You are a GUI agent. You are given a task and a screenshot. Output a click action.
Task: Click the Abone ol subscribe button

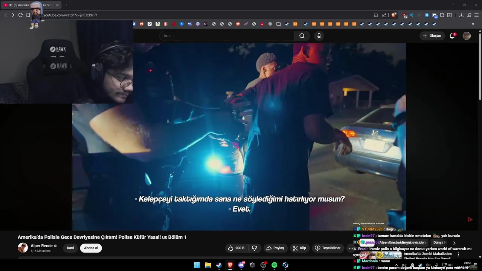click(x=91, y=248)
